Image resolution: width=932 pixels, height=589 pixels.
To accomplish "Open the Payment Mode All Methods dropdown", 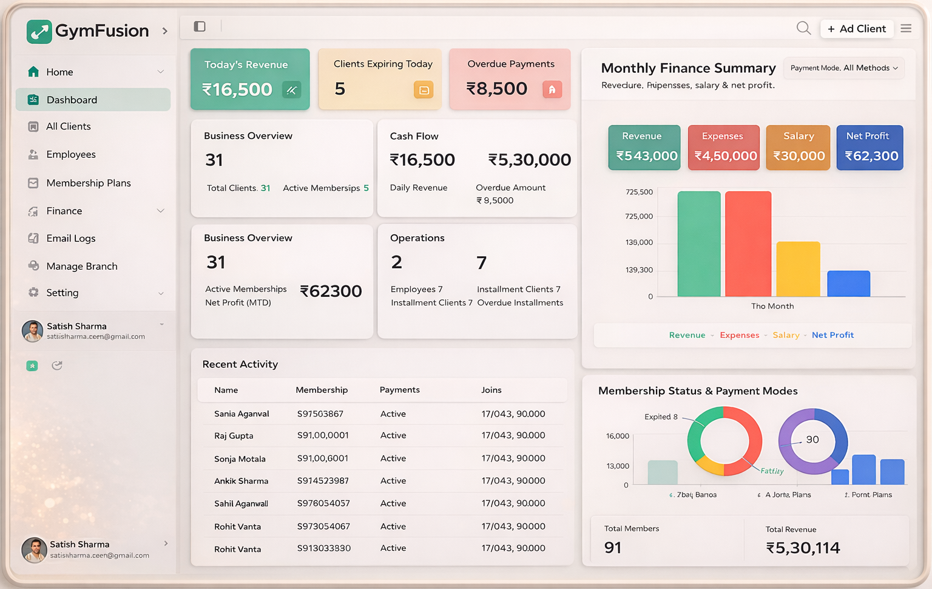I will pyautogui.click(x=843, y=68).
